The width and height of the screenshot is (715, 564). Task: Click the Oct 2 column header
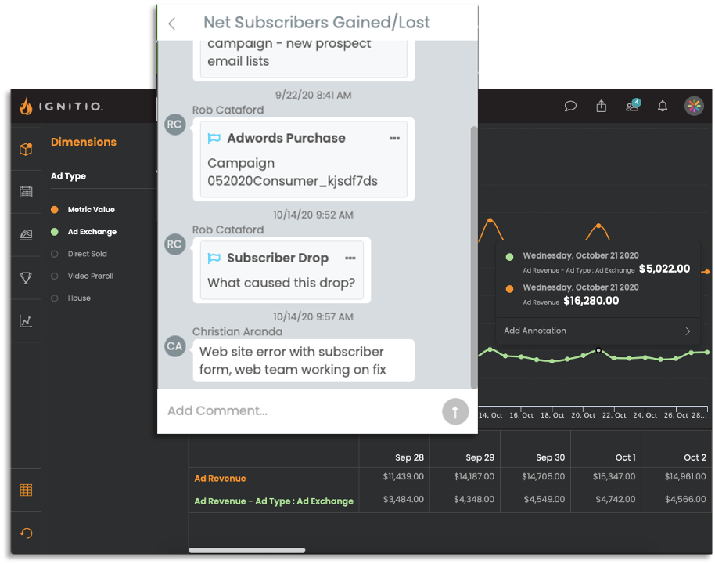click(x=695, y=457)
